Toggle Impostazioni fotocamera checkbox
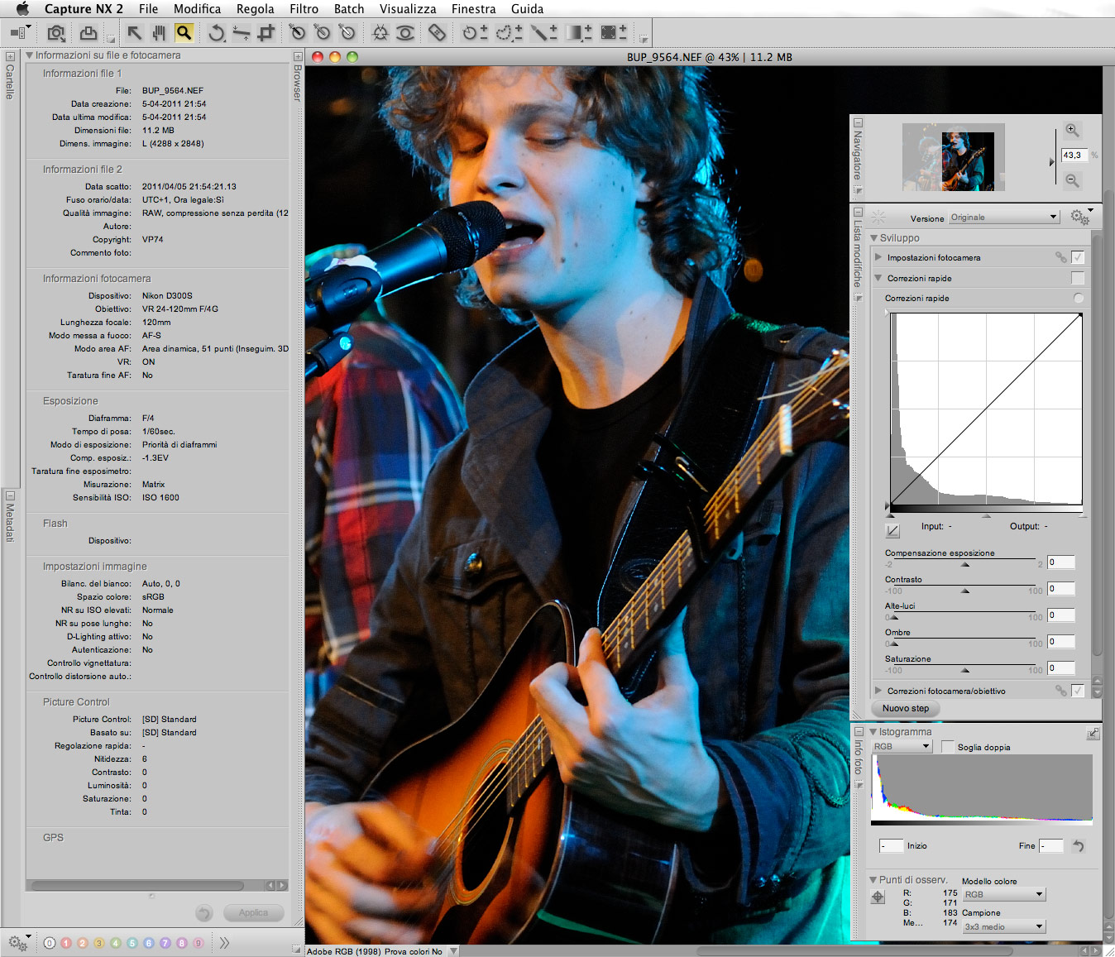 (x=1077, y=257)
